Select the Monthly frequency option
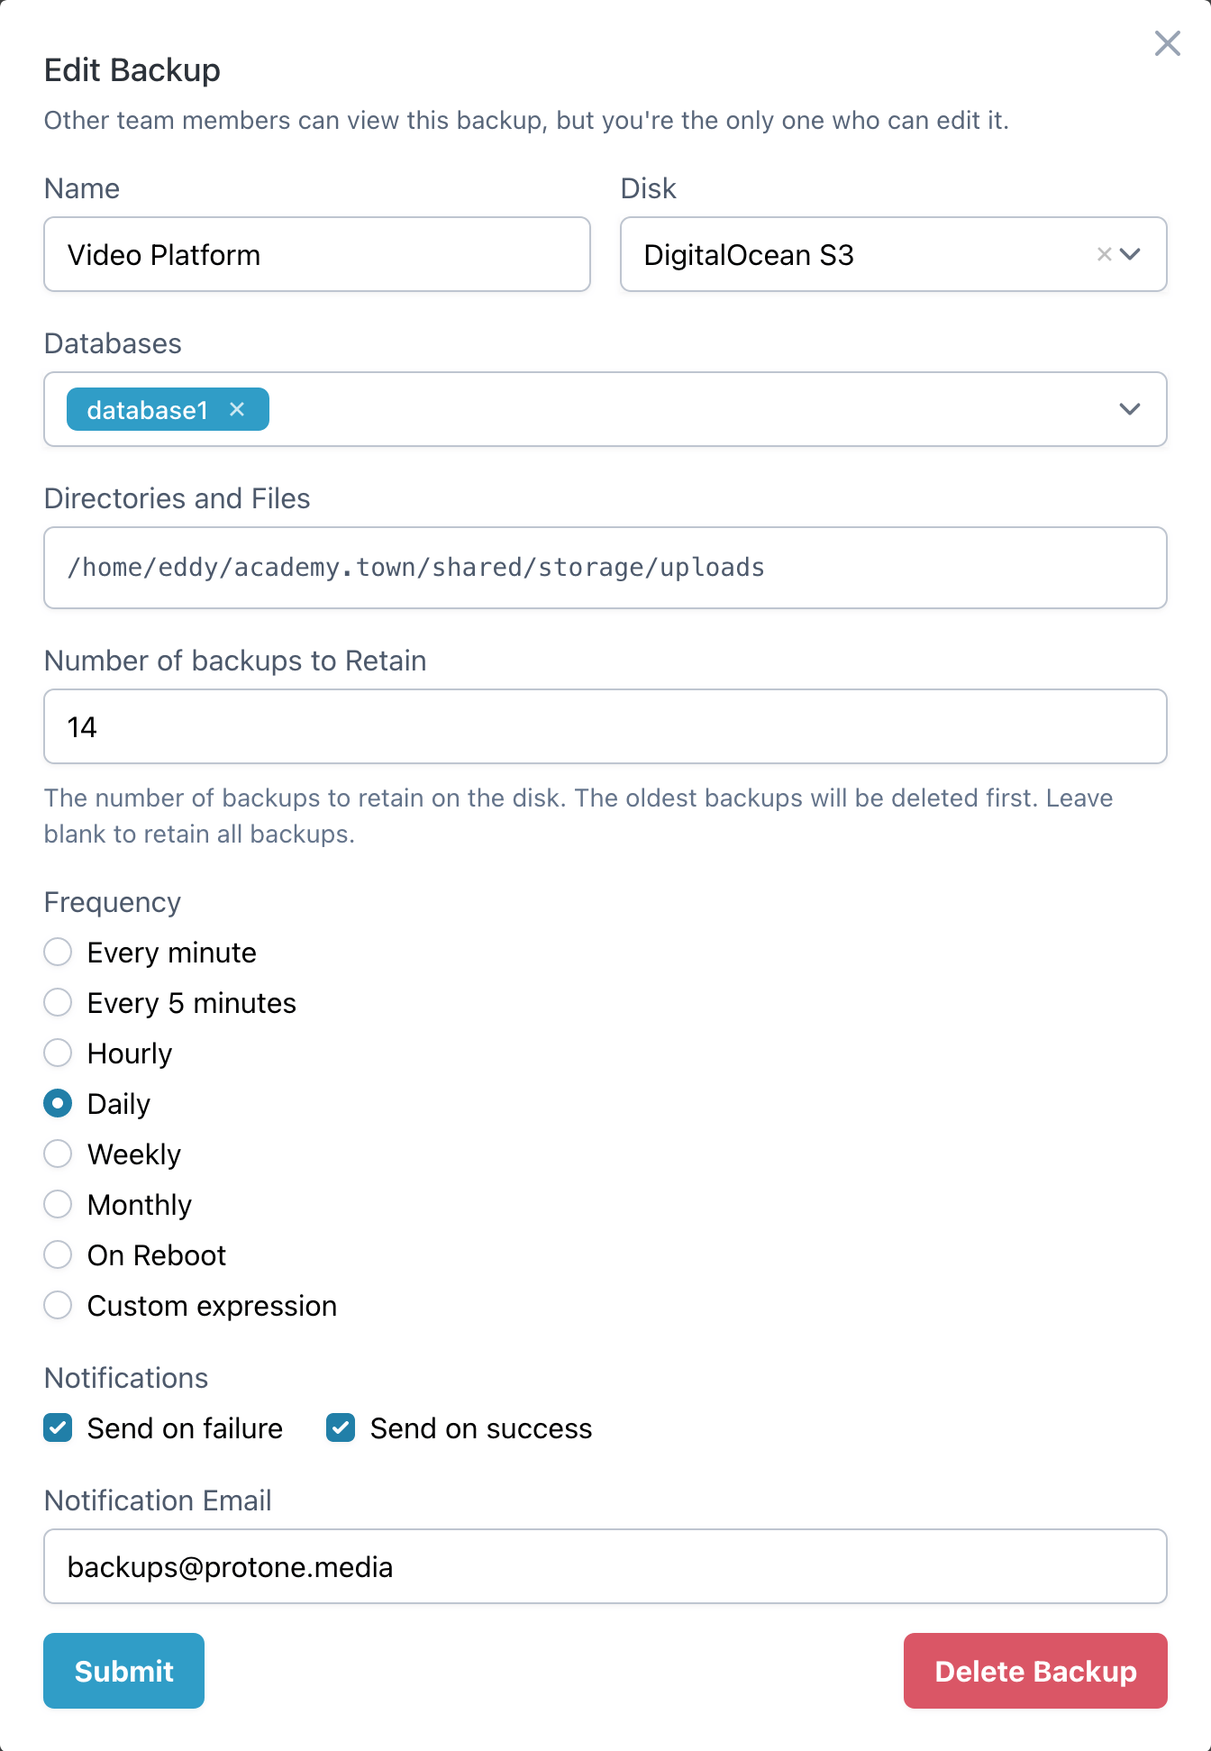 pos(58,1204)
